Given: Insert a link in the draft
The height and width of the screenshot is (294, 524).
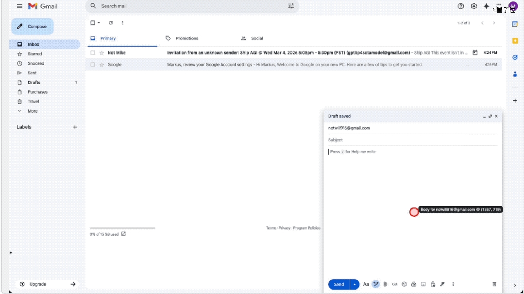Looking at the screenshot, I should (394, 284).
